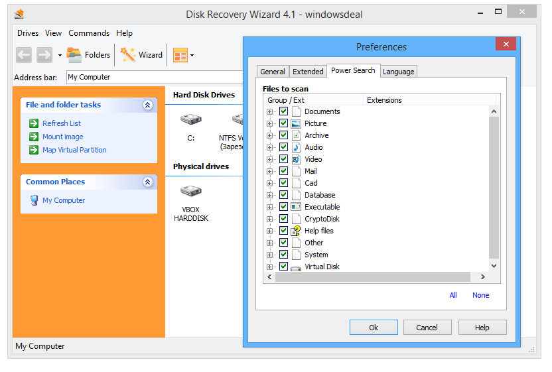The width and height of the screenshot is (552, 372).
Task: Close the Preferences dialog
Action: coord(506,44)
